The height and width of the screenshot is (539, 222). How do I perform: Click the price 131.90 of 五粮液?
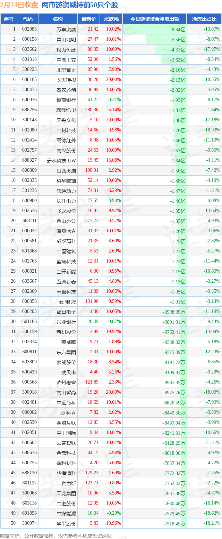(92, 301)
